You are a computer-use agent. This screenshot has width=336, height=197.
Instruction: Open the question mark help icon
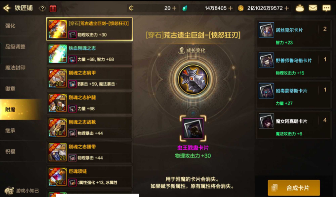(42, 8)
